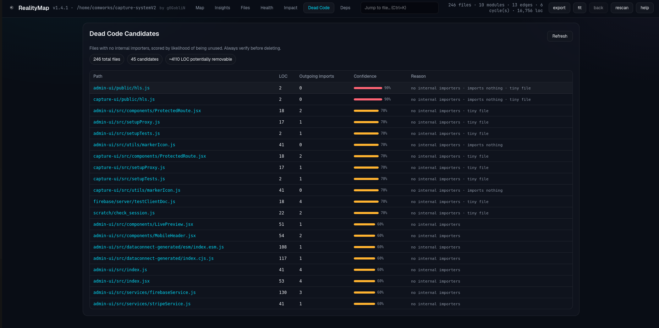This screenshot has width=659, height=328.
Task: Switch to the Insights tab
Action: [x=222, y=8]
